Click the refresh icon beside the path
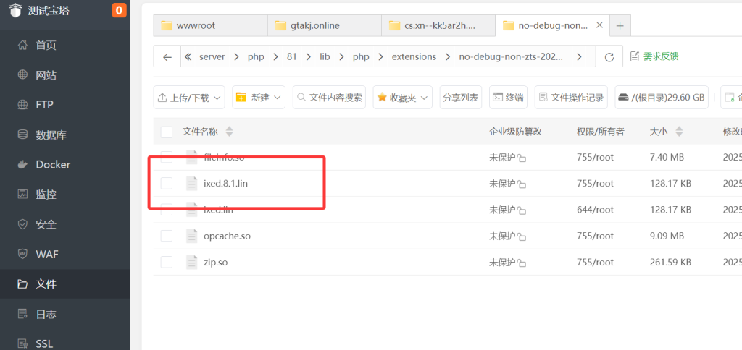Screen dimensions: 742x350 pyautogui.click(x=609, y=57)
